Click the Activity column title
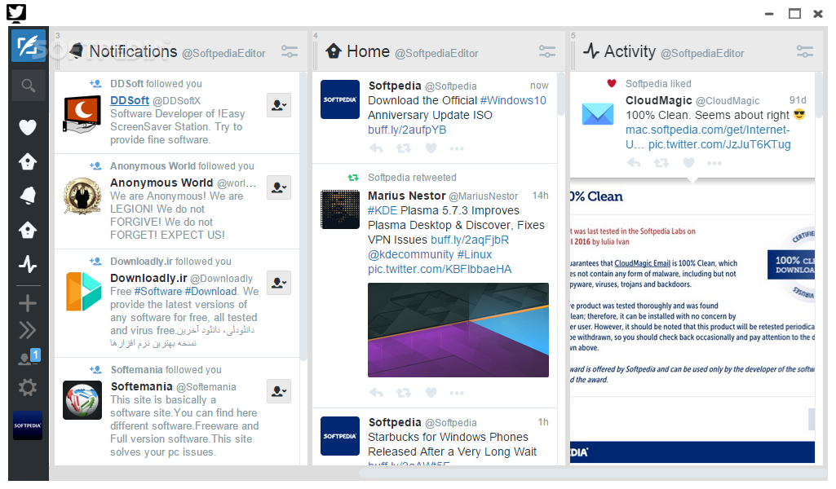The height and width of the screenshot is (489, 836). coord(630,51)
